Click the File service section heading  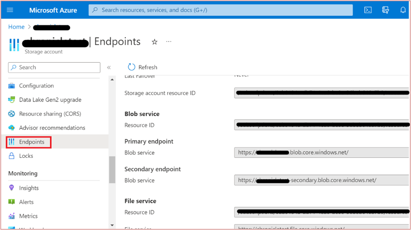pyautogui.click(x=140, y=201)
